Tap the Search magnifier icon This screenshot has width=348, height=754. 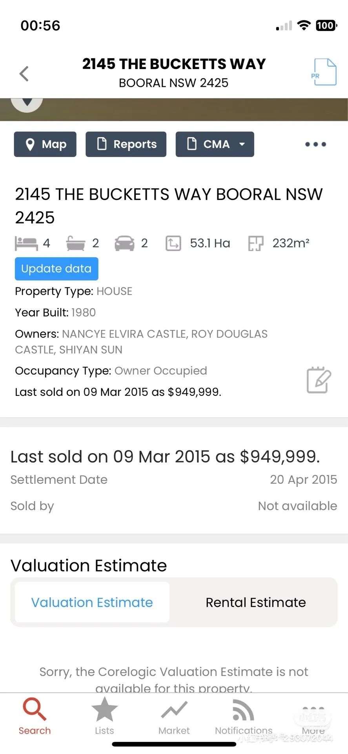[35, 709]
